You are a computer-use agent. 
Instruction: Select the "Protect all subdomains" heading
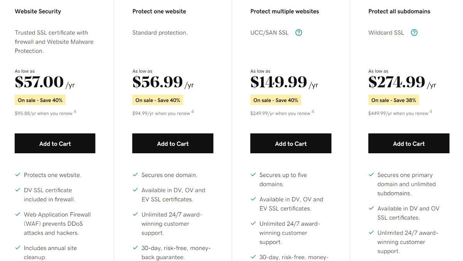pyautogui.click(x=399, y=11)
